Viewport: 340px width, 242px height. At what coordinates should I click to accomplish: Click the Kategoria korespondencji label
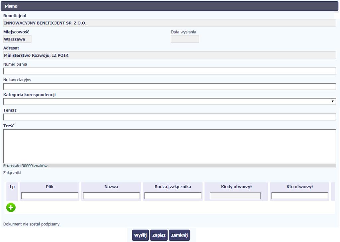[x=30, y=94]
